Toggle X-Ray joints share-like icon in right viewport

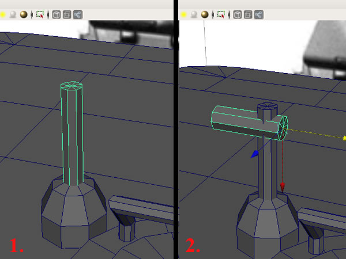[x=258, y=15]
